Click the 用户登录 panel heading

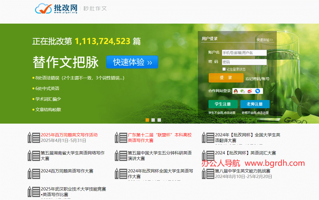[x=210, y=39]
